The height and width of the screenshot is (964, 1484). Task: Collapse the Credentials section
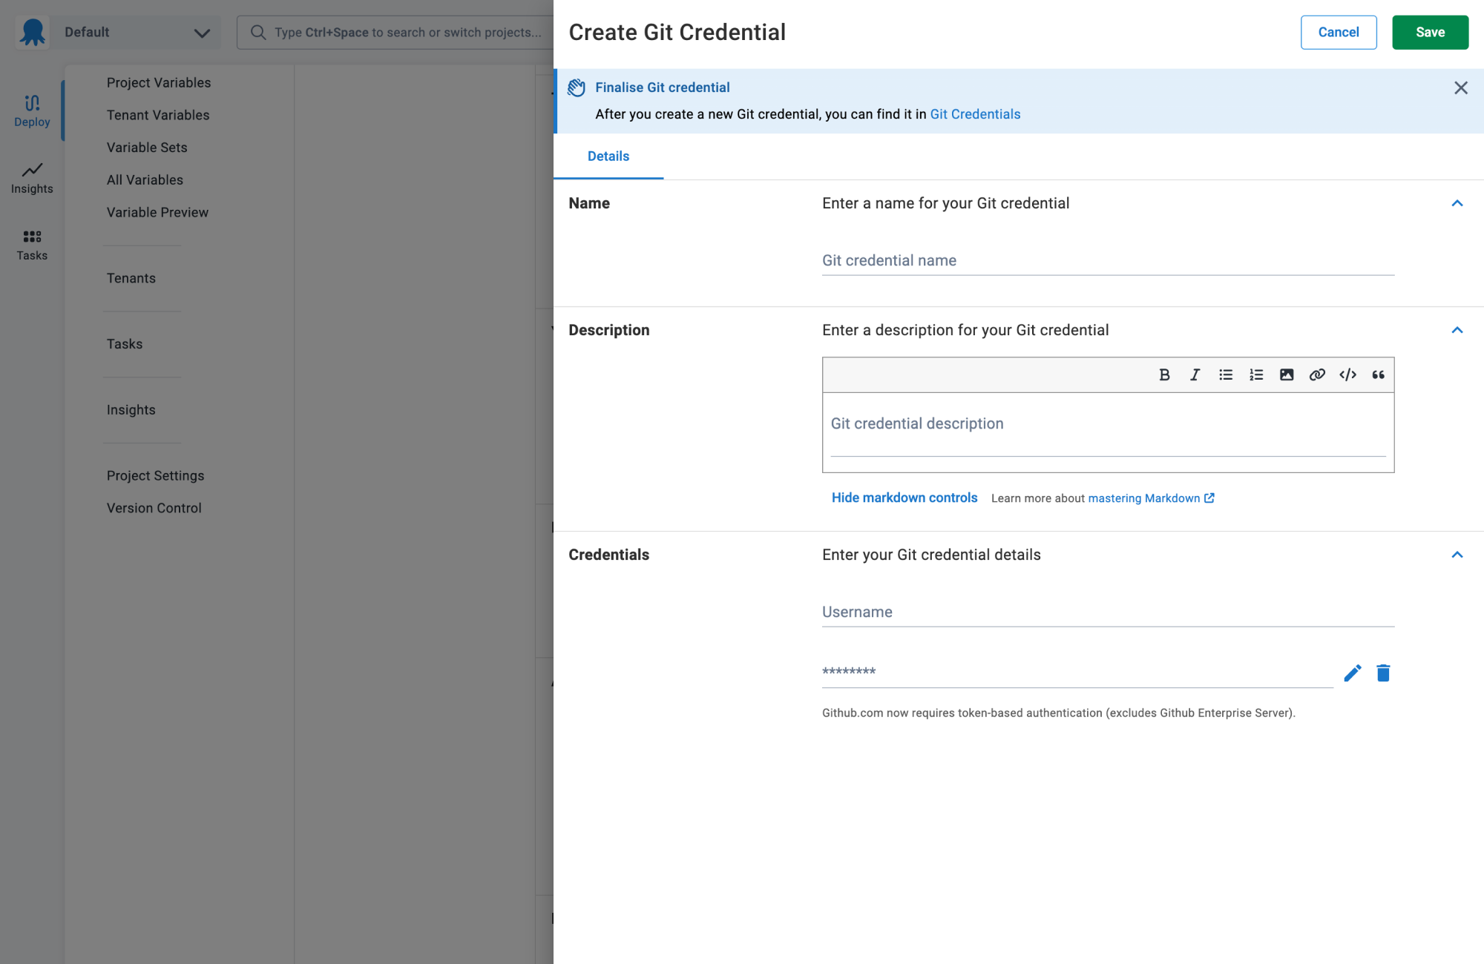tap(1457, 555)
